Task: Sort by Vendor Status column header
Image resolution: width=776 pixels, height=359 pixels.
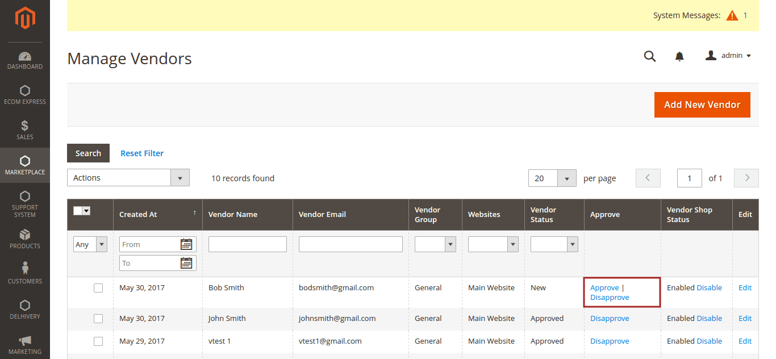Action: pyautogui.click(x=554, y=215)
